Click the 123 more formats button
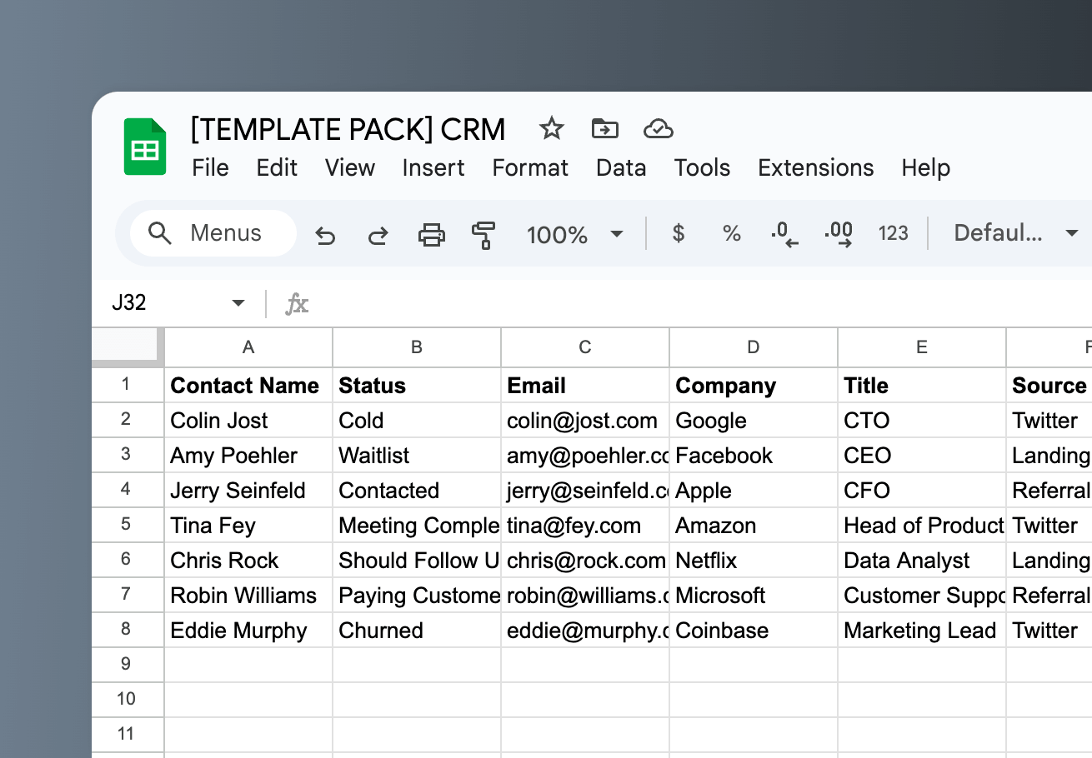This screenshot has height=758, width=1092. click(x=893, y=234)
